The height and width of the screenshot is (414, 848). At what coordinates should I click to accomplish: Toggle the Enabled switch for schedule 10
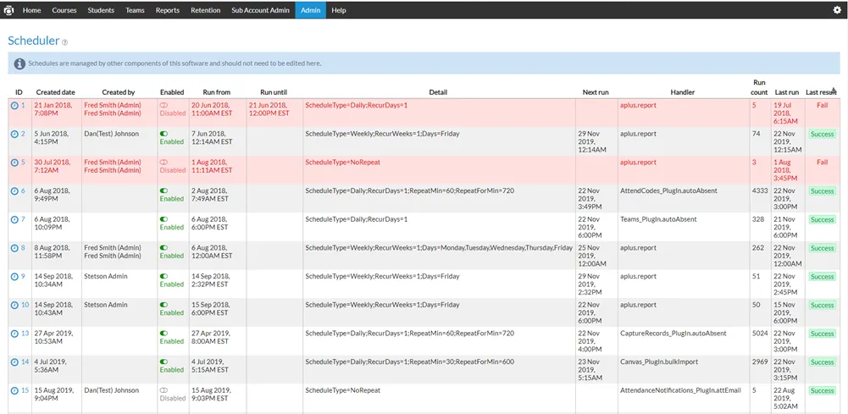(x=164, y=305)
